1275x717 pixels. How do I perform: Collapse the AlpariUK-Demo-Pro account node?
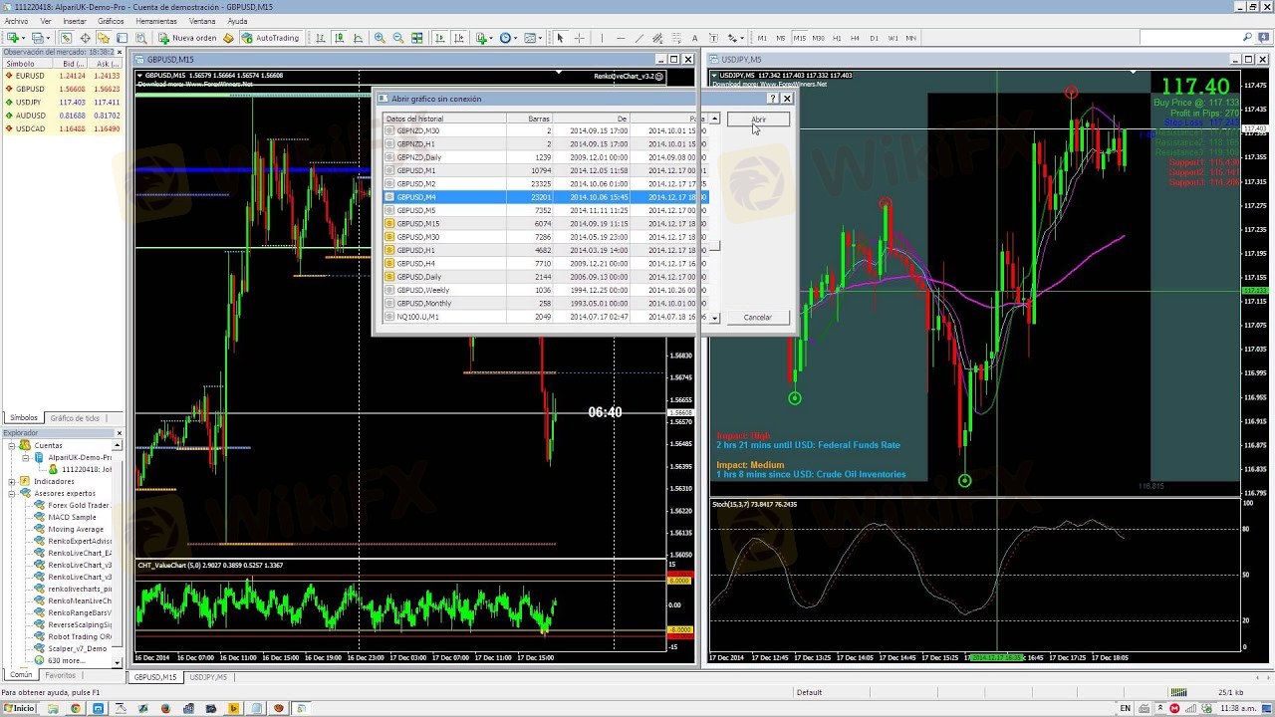click(x=25, y=457)
